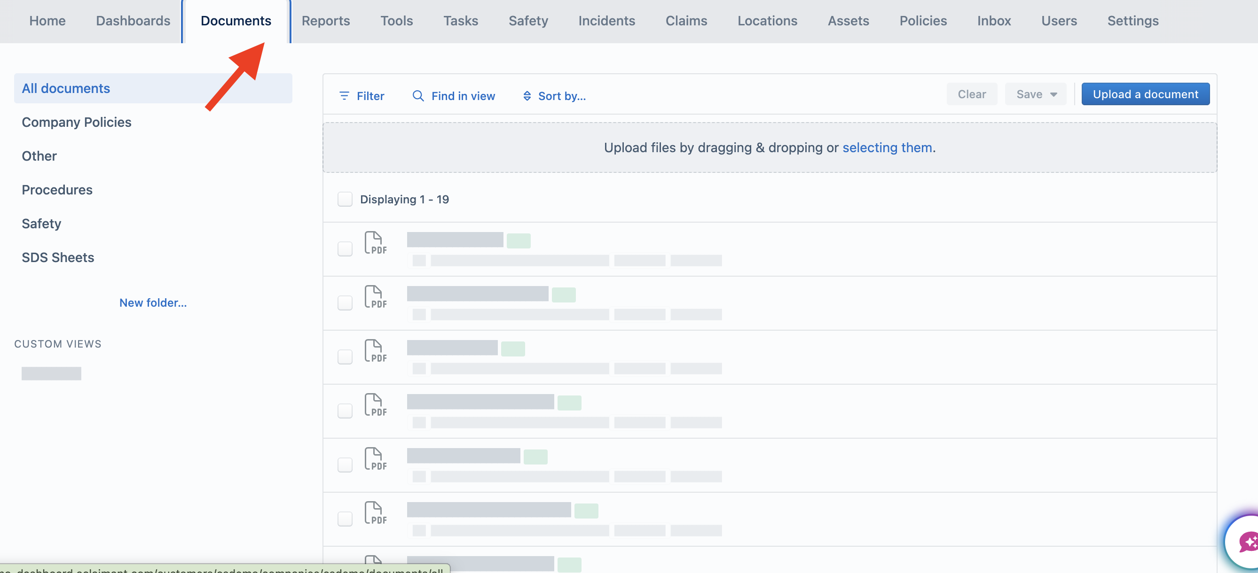This screenshot has height=573, width=1258.
Task: Click the sixth PDF file icon
Action: point(375,513)
